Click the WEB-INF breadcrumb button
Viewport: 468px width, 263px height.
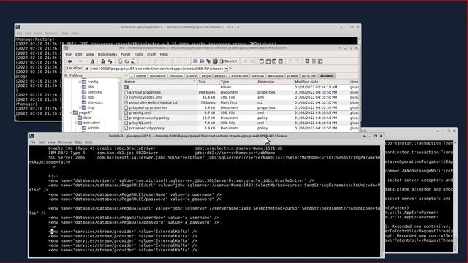(x=309, y=76)
